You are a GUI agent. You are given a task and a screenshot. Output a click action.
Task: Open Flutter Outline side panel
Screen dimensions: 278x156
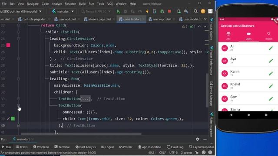212,29
